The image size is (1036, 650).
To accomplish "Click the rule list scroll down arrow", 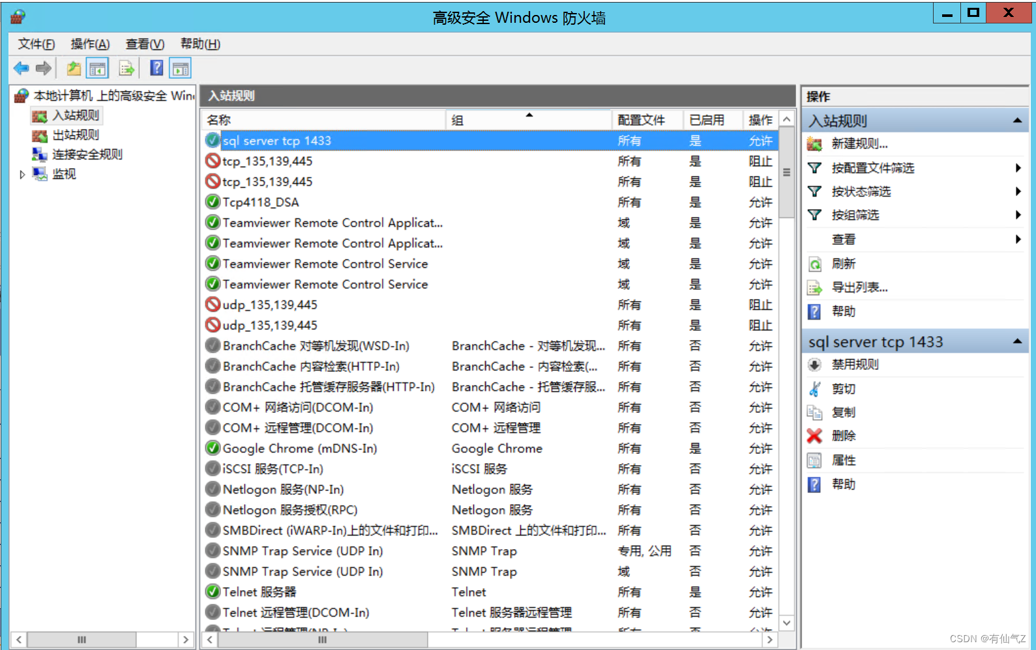I will 787,623.
